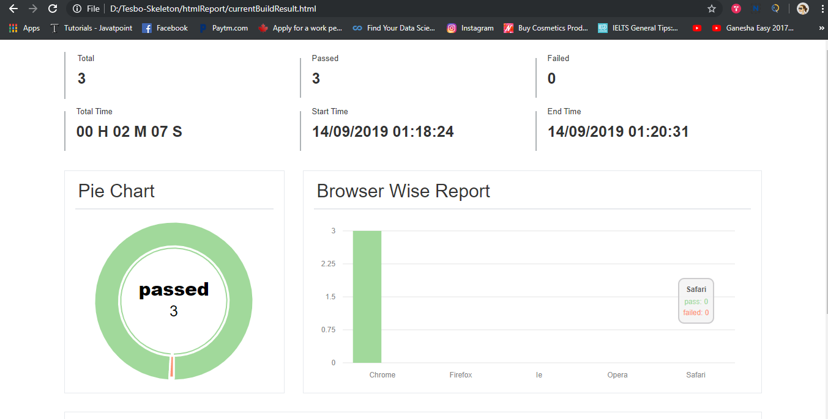Click the Safari label on the chart axis
Viewport: 828px width, 419px height.
coord(696,374)
